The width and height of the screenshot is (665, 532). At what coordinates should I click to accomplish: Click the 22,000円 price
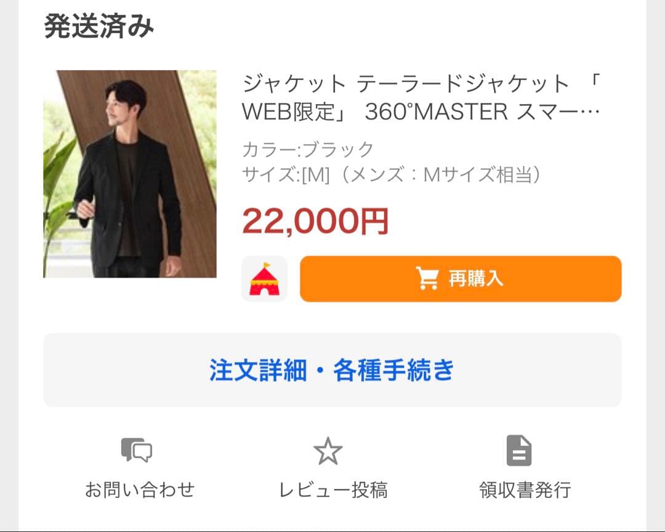315,221
